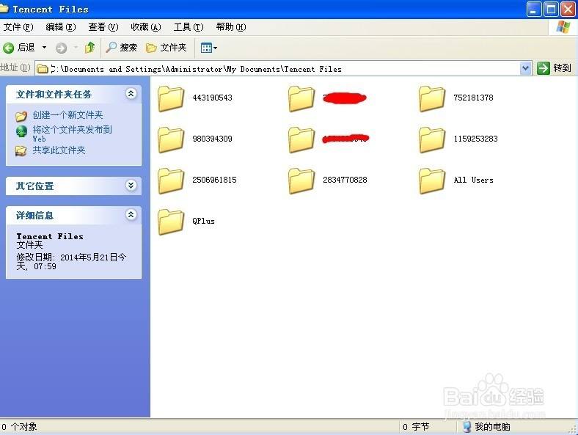Screen dimensions: 578x435
Task: Close the Tencent Files window
Action: (568, 10)
